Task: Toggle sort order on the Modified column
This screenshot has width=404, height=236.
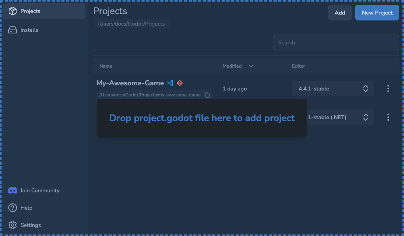Action: point(251,66)
